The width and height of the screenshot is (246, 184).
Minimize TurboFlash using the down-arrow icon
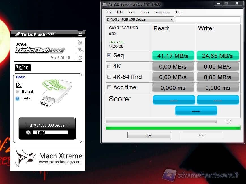tap(80, 34)
